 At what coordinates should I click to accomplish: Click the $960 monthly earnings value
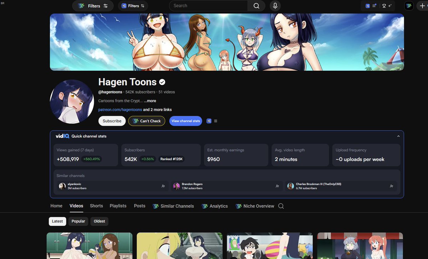[214, 159]
